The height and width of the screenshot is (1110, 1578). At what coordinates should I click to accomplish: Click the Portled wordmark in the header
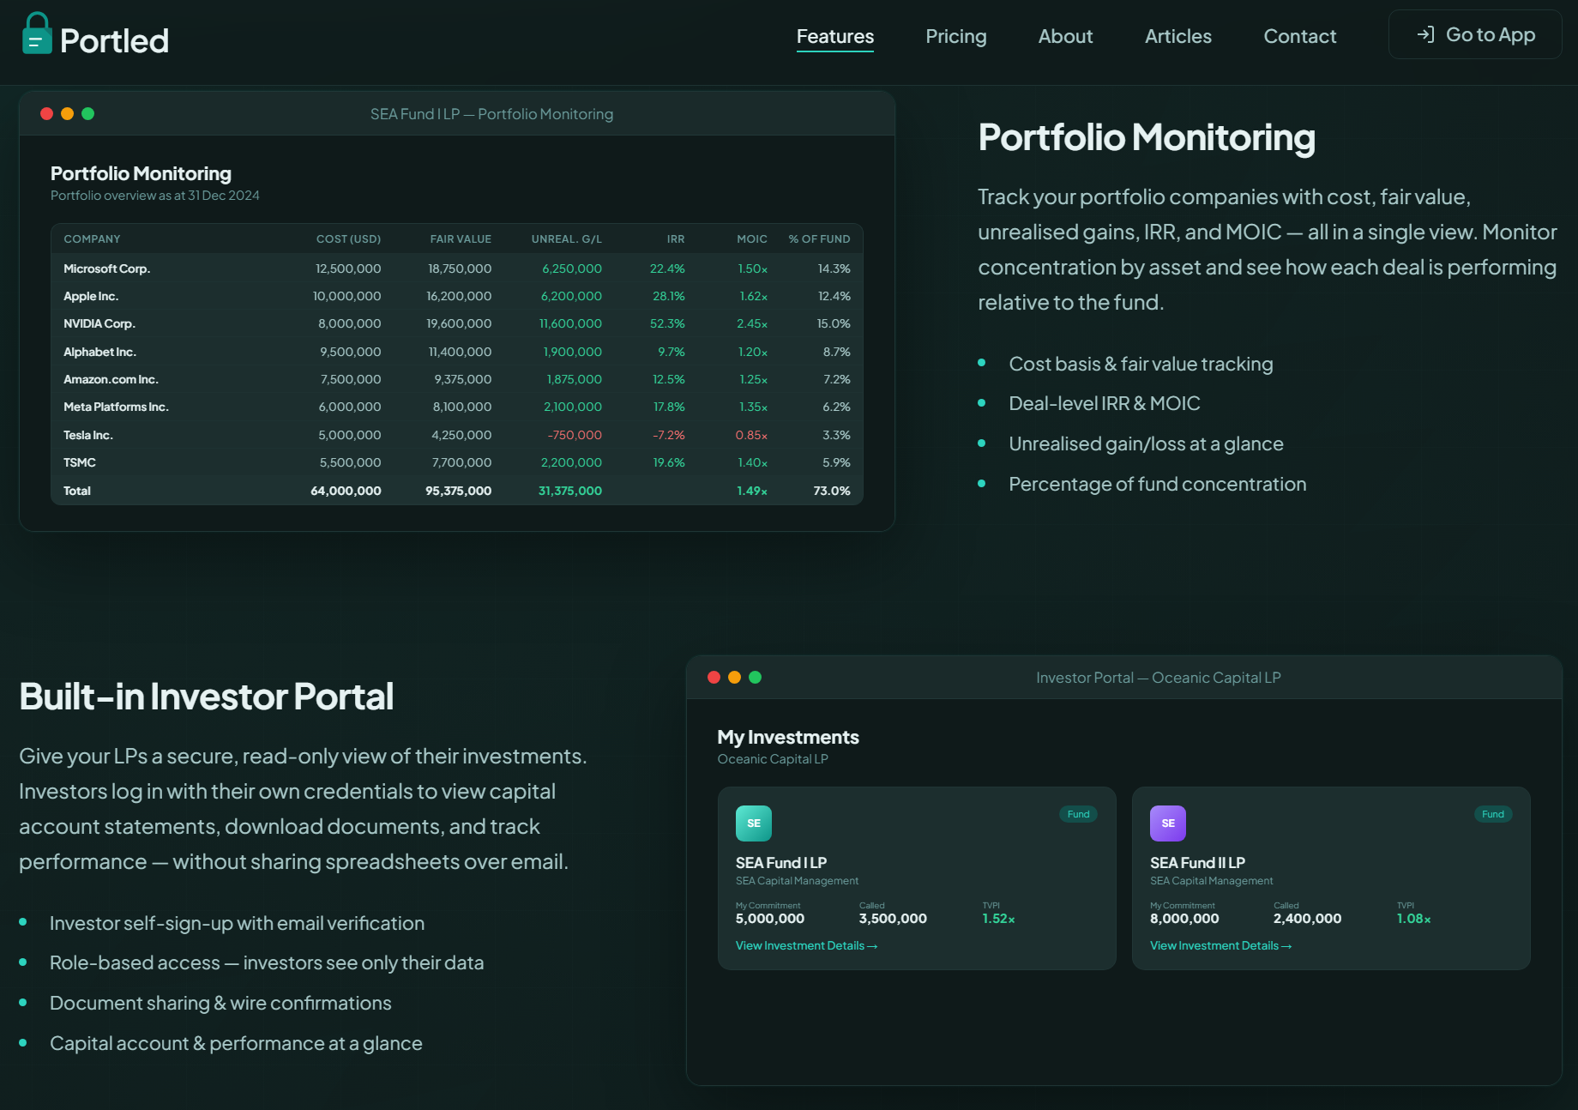(x=114, y=40)
